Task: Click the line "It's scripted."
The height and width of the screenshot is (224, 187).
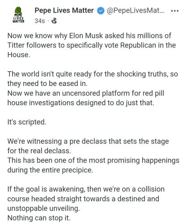Action: [x=27, y=122]
